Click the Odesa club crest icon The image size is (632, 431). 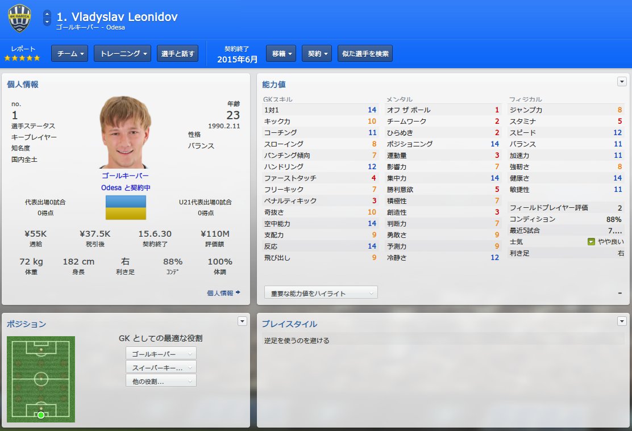tap(19, 19)
